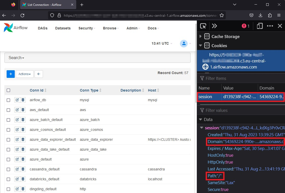Toggle responsive design mode in DevTools
This screenshot has height=193, width=285.
pyautogui.click(x=260, y=26)
